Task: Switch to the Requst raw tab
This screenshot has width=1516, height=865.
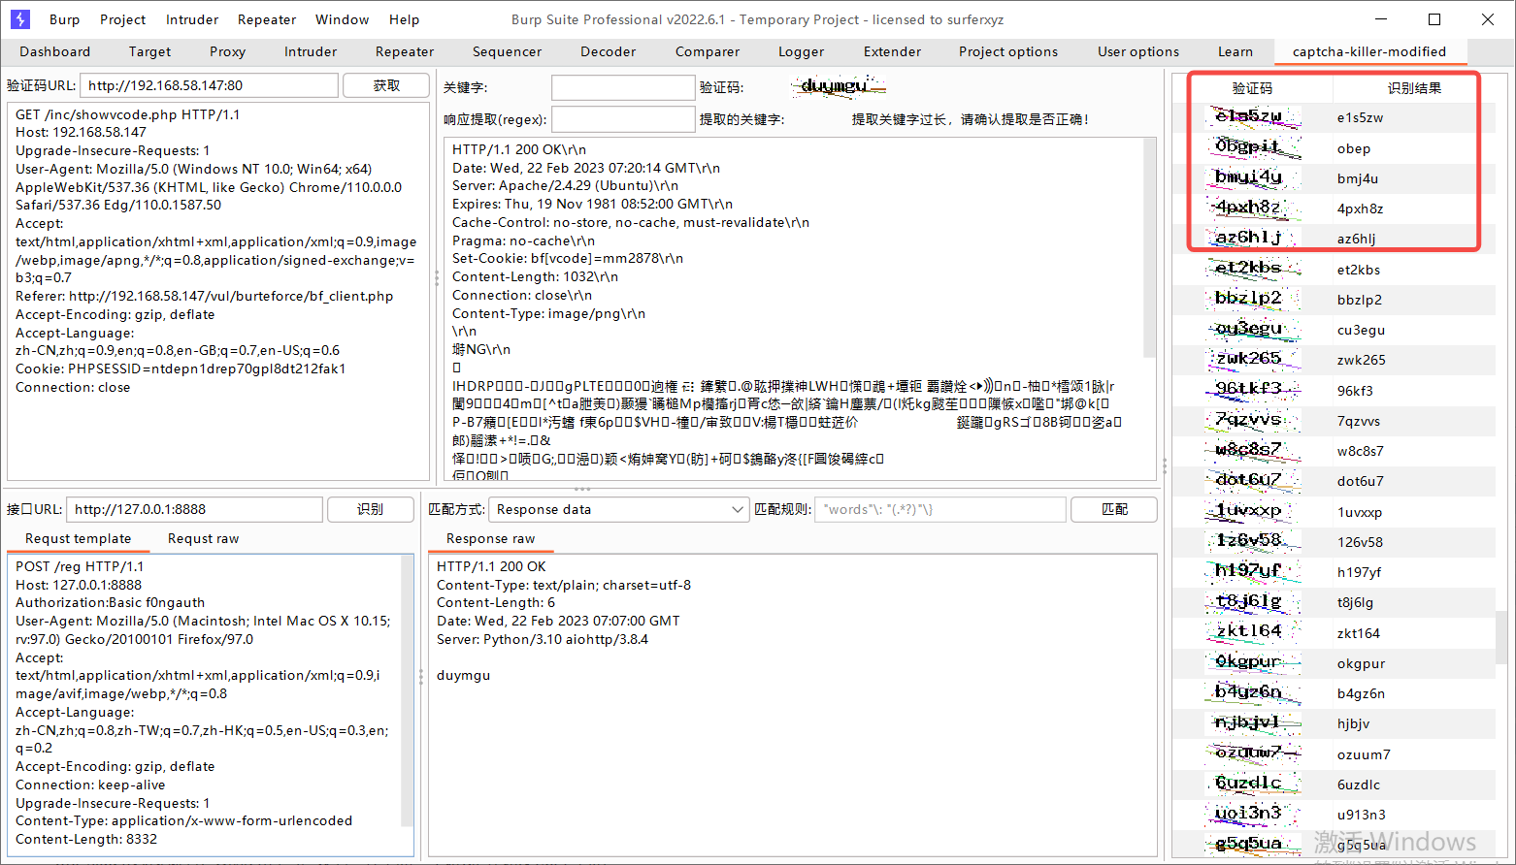Action: pyautogui.click(x=204, y=538)
